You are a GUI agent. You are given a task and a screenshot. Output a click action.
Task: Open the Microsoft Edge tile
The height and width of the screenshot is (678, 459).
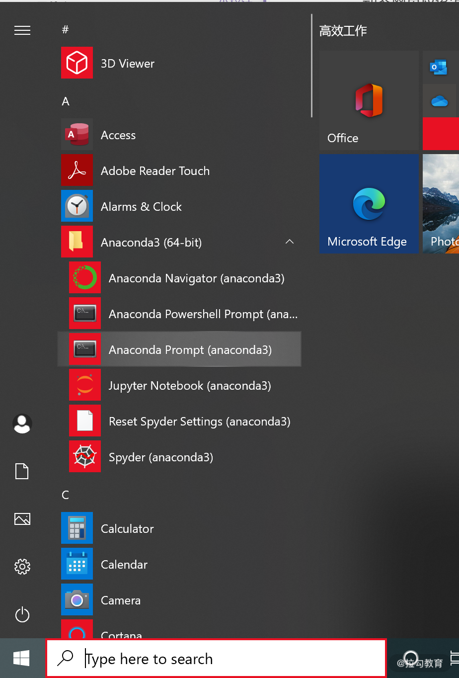(369, 203)
